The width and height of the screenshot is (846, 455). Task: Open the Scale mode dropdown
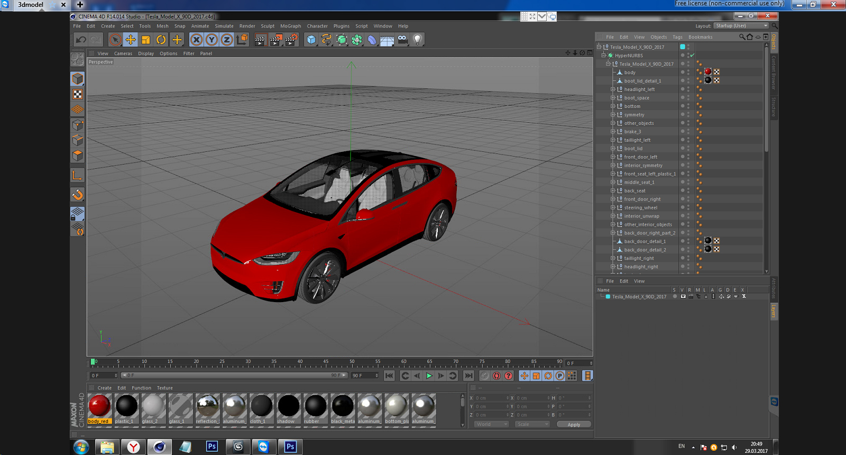click(x=532, y=424)
